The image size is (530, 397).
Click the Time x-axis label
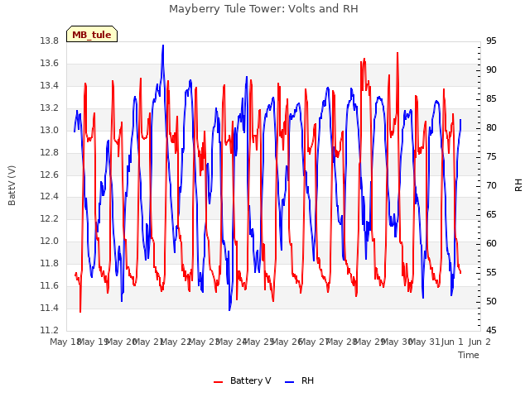469,355
